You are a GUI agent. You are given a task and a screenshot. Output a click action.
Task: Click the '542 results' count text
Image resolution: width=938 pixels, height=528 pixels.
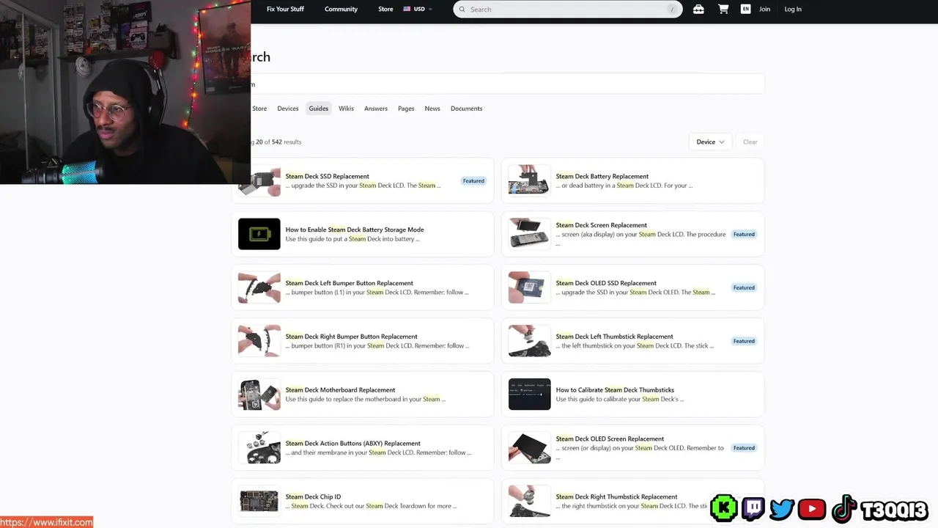287,142
